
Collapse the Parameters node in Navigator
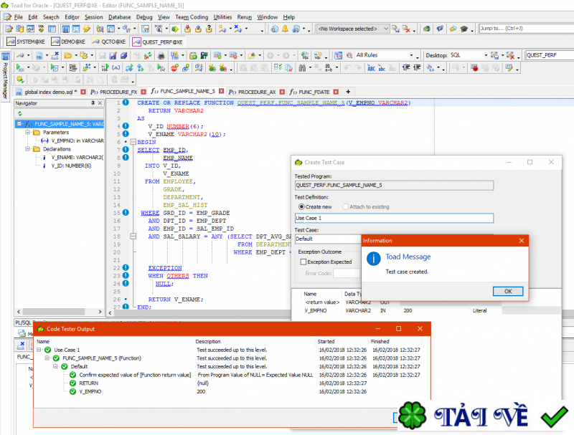28,133
